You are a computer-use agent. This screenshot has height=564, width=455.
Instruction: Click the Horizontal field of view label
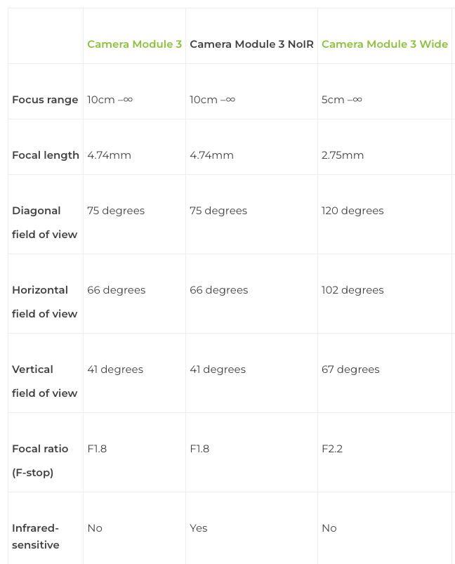coord(45,302)
